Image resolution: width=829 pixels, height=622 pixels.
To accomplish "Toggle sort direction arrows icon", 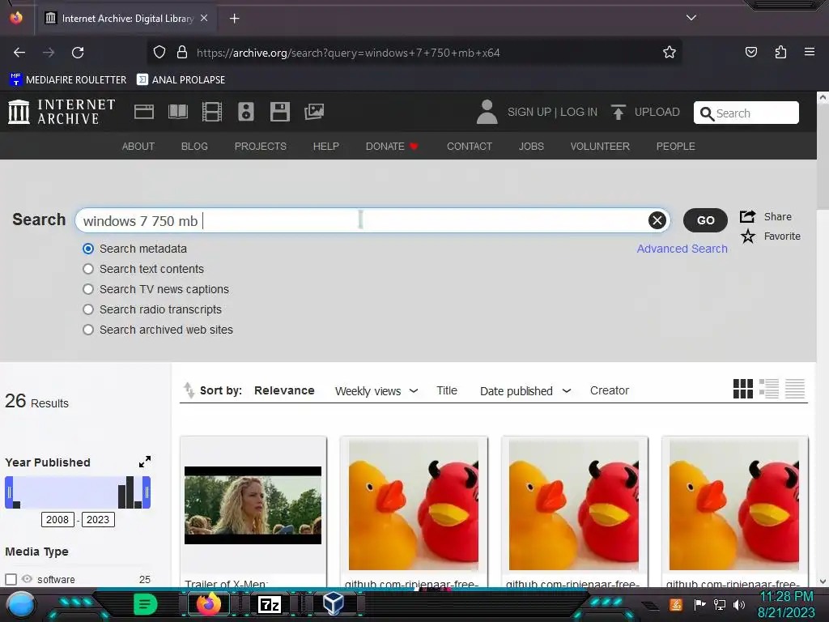I will [x=189, y=390].
